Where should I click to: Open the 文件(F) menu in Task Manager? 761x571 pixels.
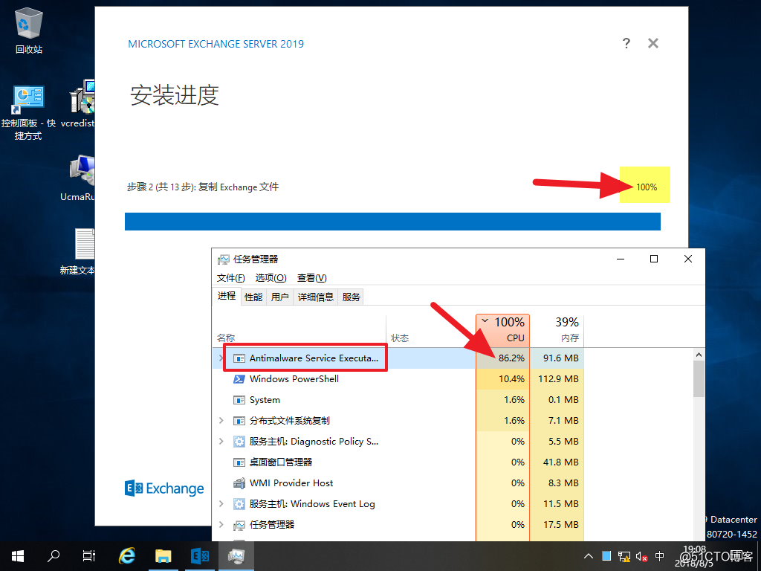(230, 278)
